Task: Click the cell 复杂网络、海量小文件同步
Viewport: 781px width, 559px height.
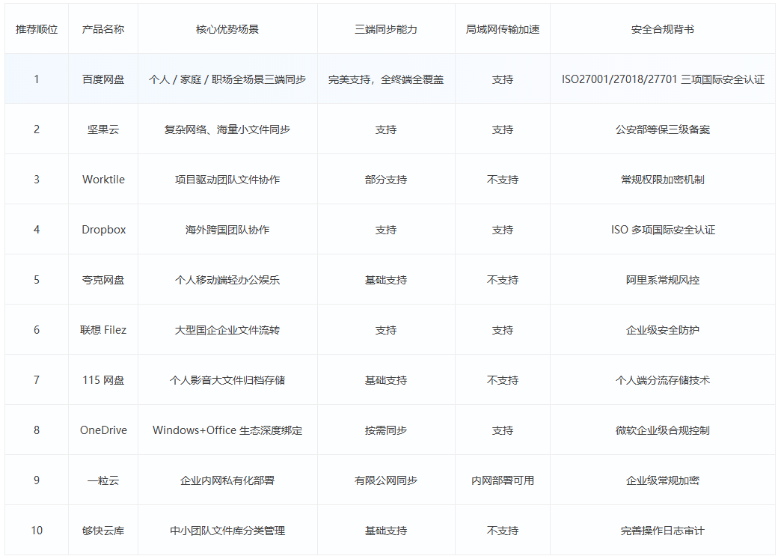Action: 227,129
